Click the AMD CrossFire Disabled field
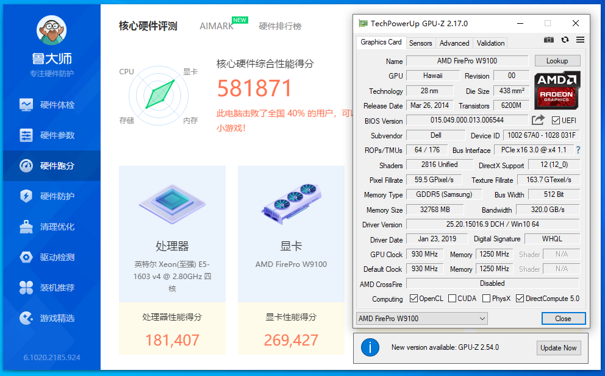Viewport: 605px width, 376px height. coord(492,283)
